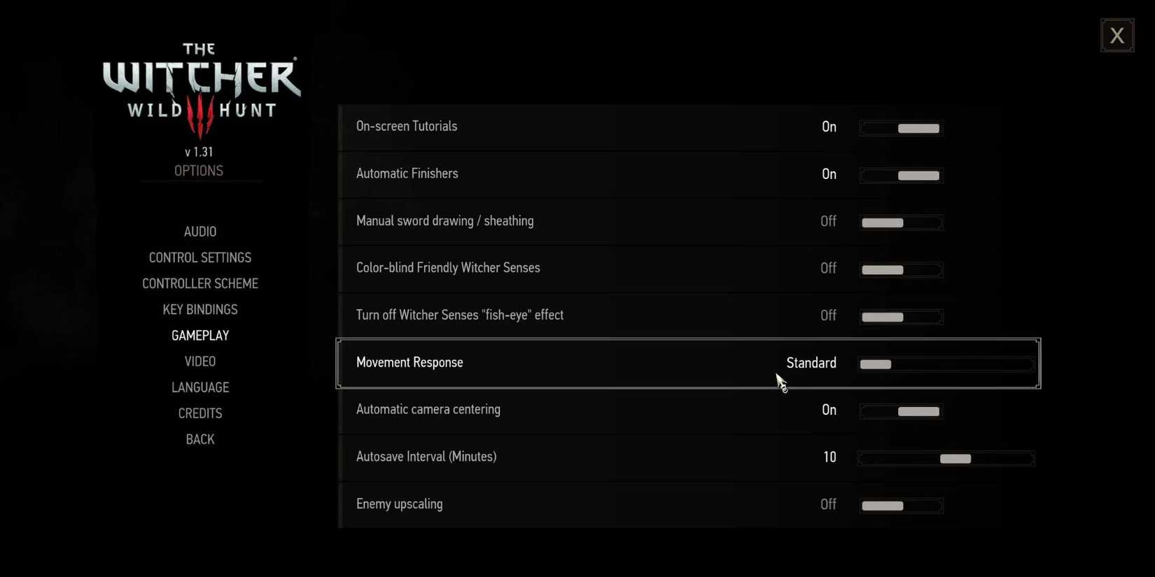Toggle Manual sword drawing / sheathing switch
This screenshot has width=1155, height=577.
point(901,222)
